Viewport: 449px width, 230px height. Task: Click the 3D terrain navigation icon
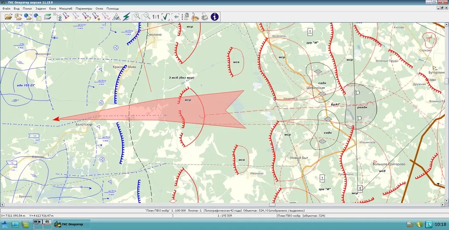point(116,17)
